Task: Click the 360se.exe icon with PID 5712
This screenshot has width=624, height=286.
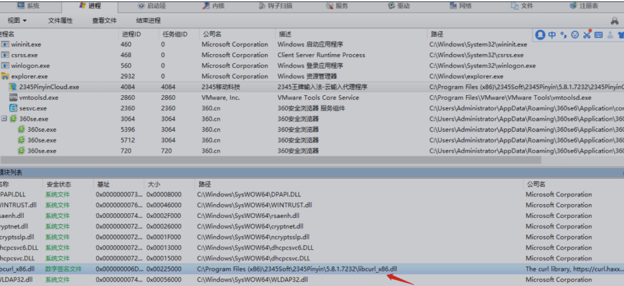Action: (x=21, y=140)
